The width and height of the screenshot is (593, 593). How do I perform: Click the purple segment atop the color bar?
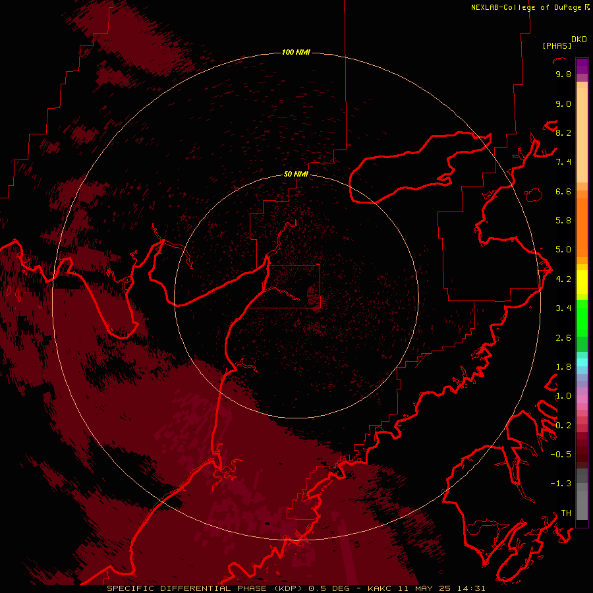[582, 66]
